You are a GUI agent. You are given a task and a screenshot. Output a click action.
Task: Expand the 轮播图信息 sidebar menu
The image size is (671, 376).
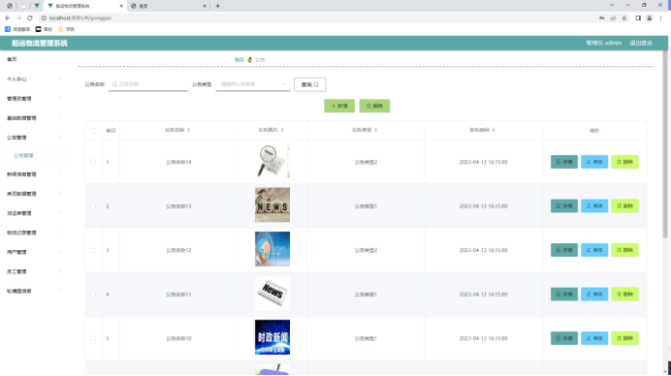34,291
